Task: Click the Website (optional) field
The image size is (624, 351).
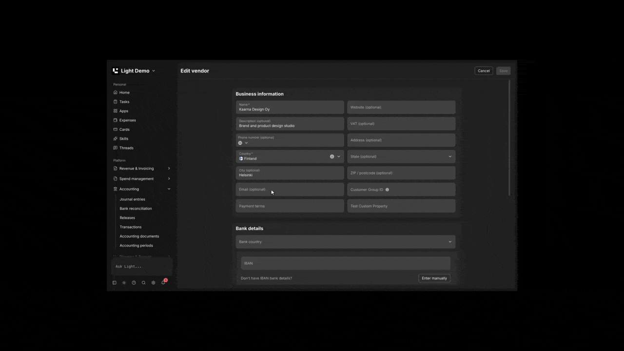Action: 401,107
